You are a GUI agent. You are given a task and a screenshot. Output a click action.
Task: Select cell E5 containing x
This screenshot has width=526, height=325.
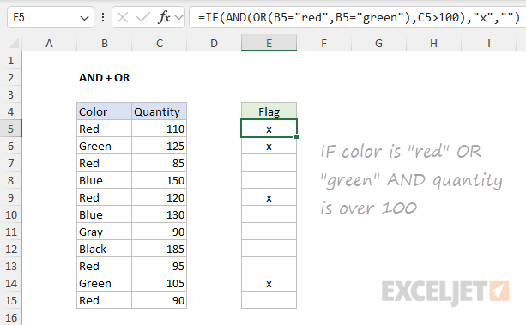[x=269, y=129]
